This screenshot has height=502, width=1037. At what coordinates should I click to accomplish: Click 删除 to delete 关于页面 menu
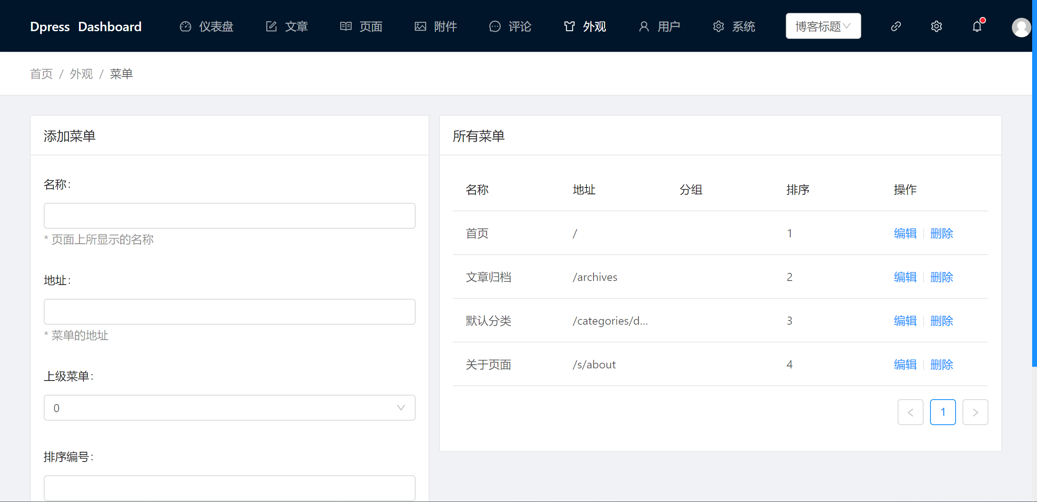(x=941, y=365)
